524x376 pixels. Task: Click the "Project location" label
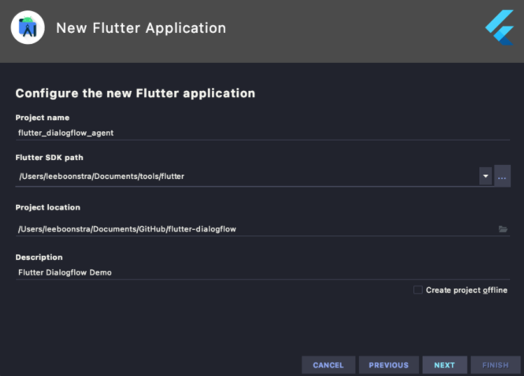pos(48,208)
